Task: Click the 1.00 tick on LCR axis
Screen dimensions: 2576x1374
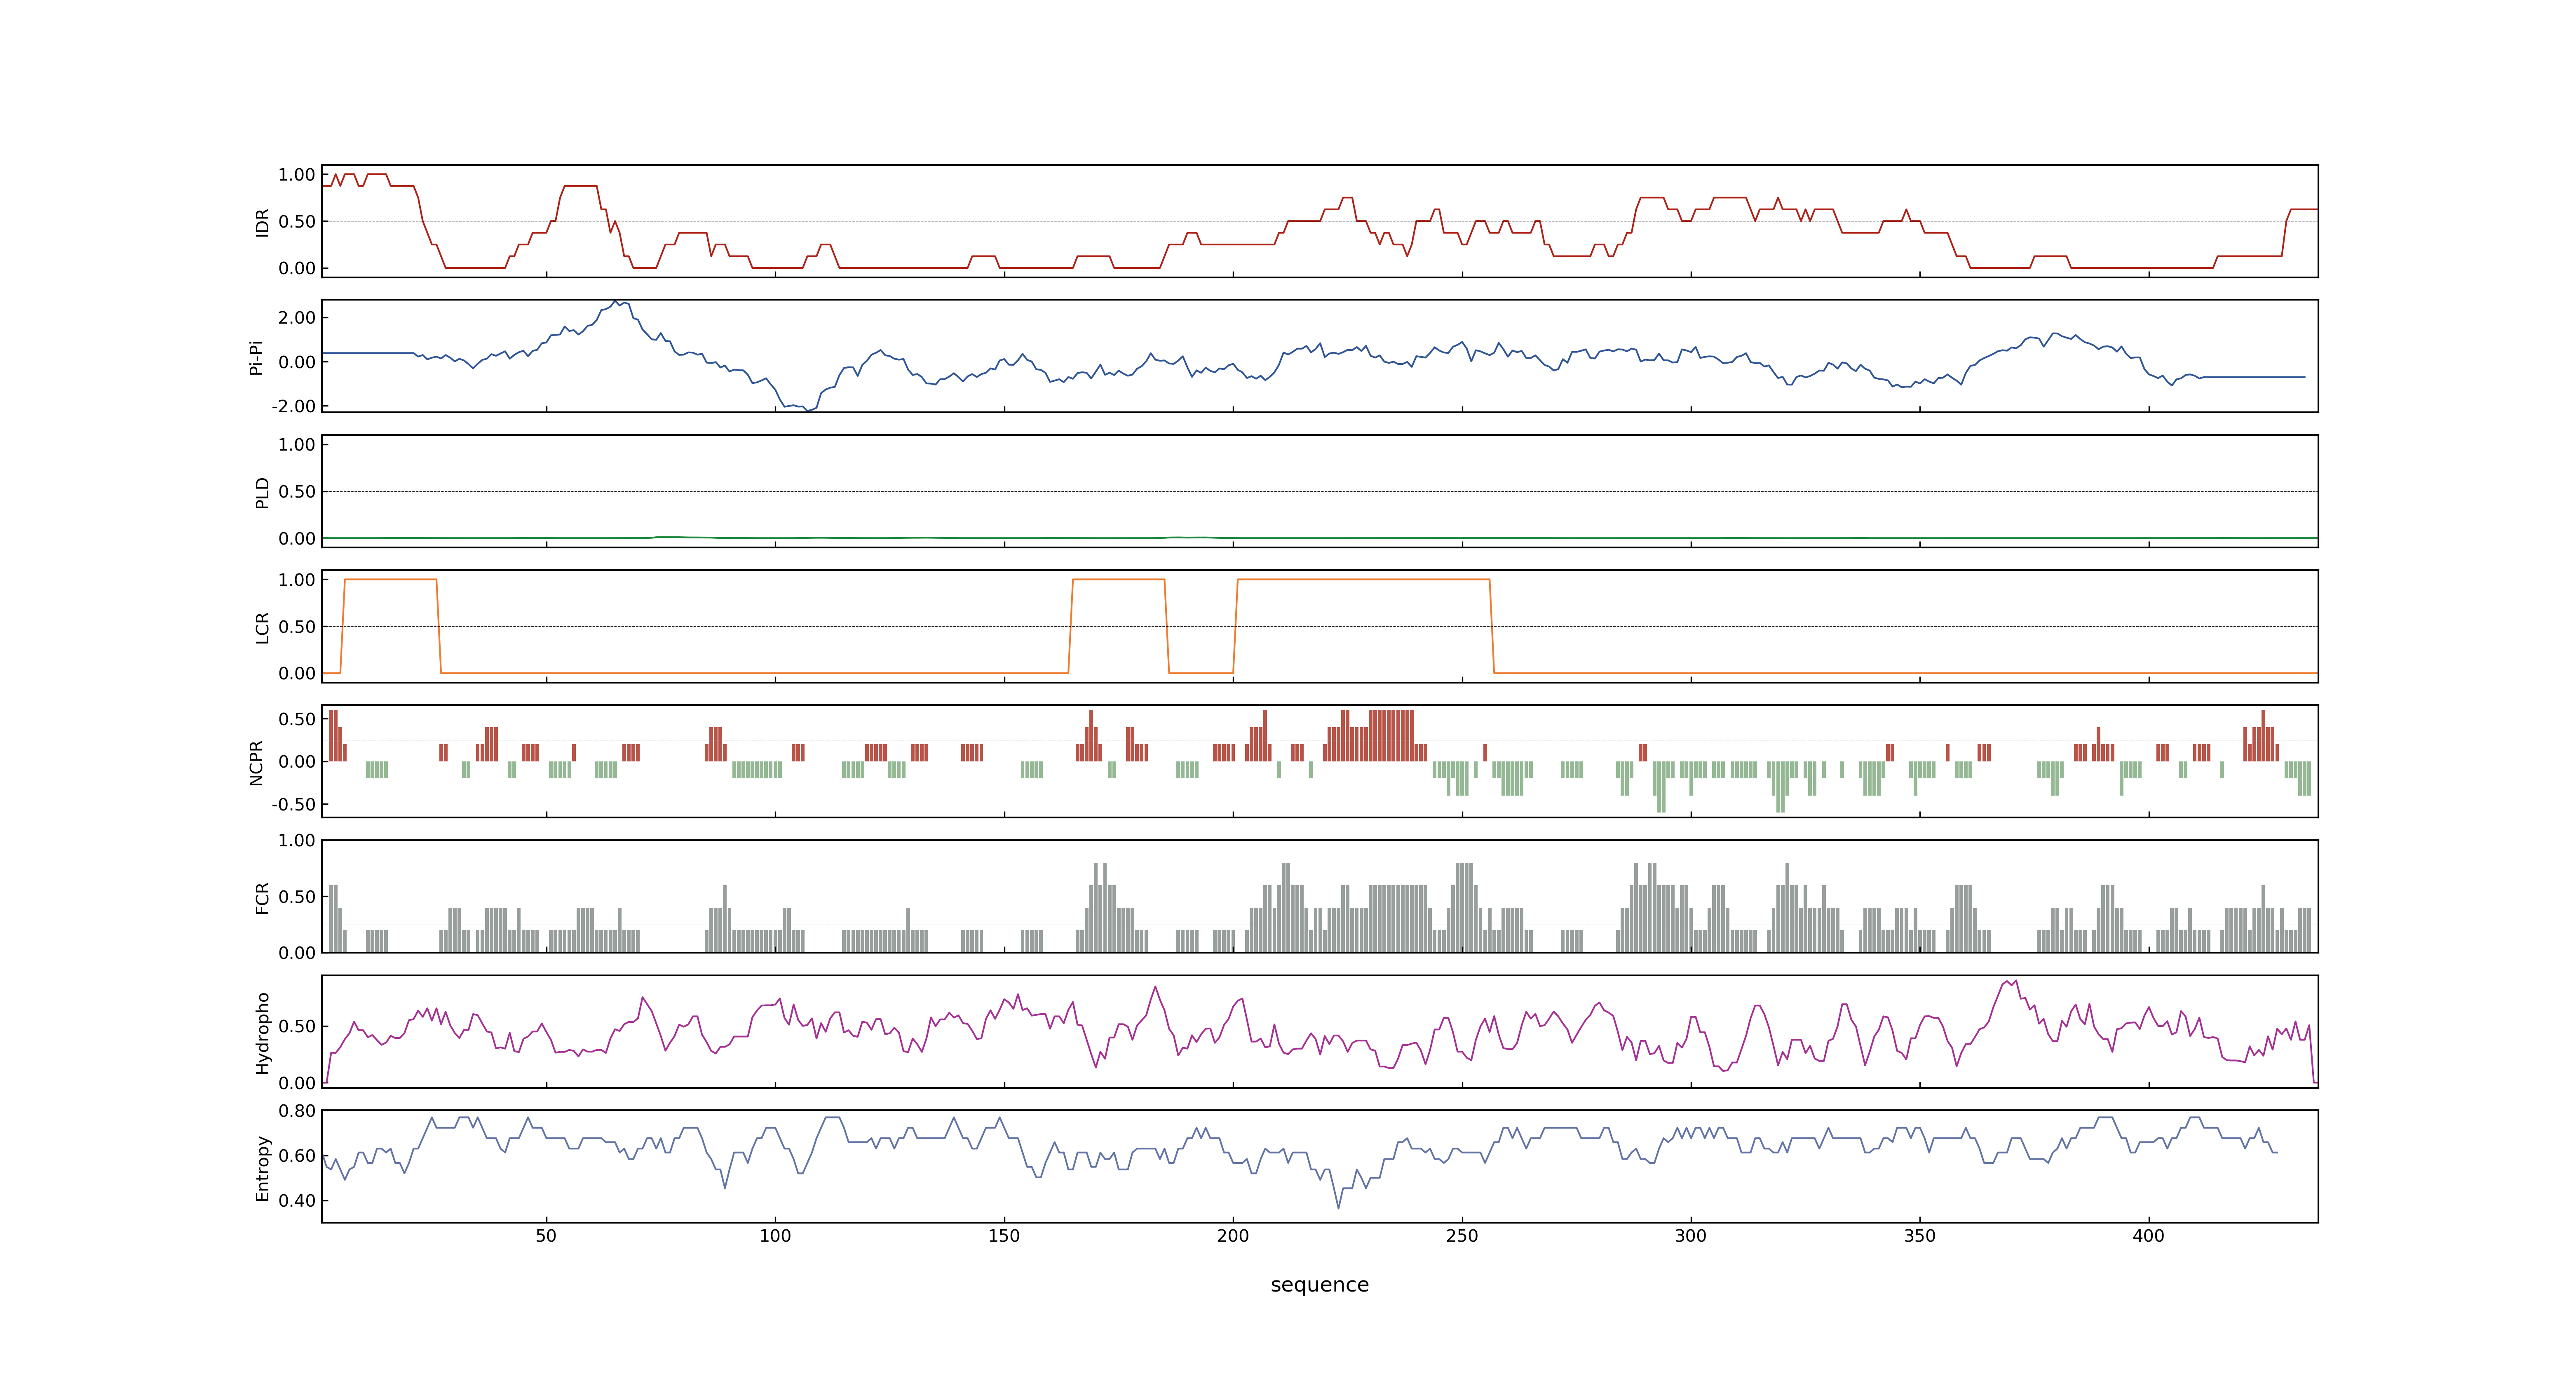Action: 297,580
